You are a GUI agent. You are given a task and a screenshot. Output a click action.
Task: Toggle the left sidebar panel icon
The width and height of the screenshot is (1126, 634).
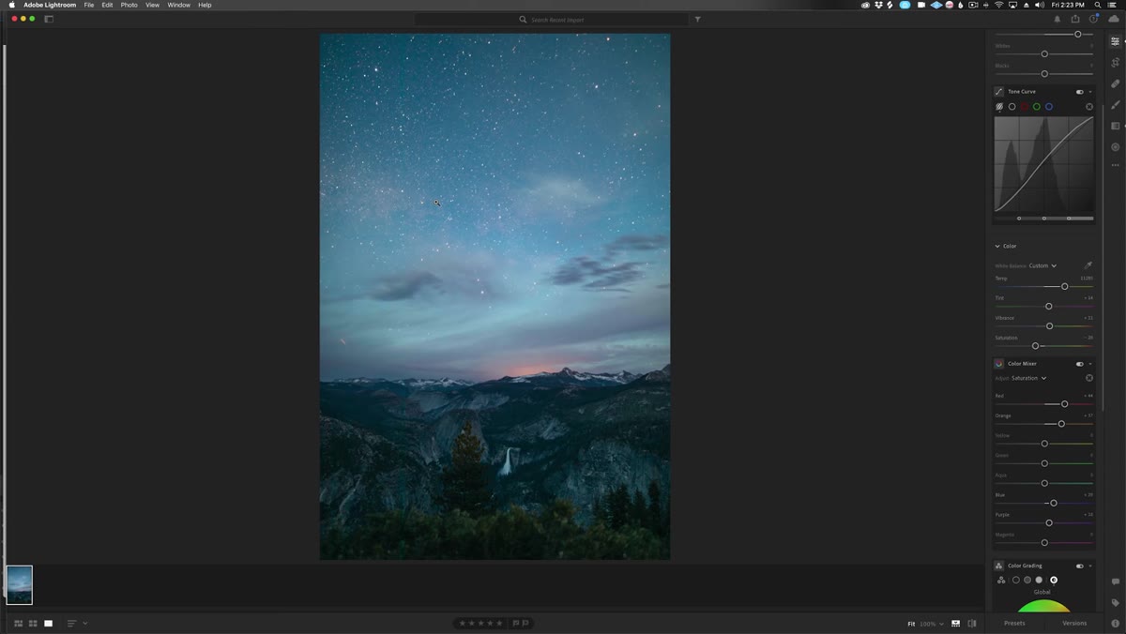pyautogui.click(x=49, y=19)
